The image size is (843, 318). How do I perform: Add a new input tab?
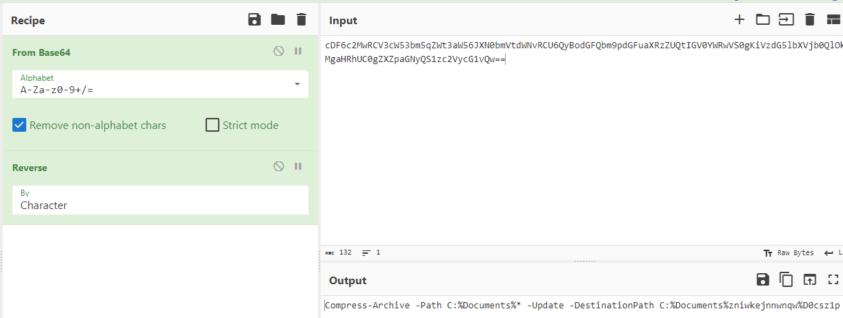pos(740,19)
